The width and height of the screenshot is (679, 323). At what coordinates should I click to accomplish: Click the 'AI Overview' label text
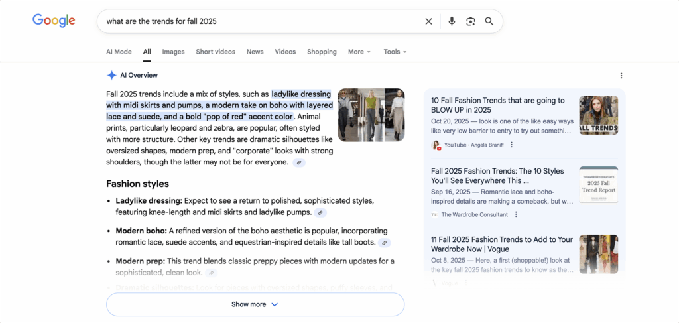pos(139,76)
